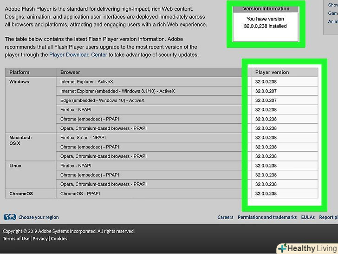Open the Choose your region link

(x=39, y=217)
